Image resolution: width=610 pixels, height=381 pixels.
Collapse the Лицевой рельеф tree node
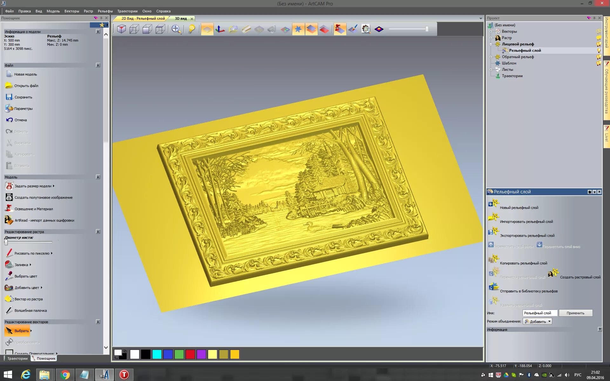pyautogui.click(x=491, y=44)
